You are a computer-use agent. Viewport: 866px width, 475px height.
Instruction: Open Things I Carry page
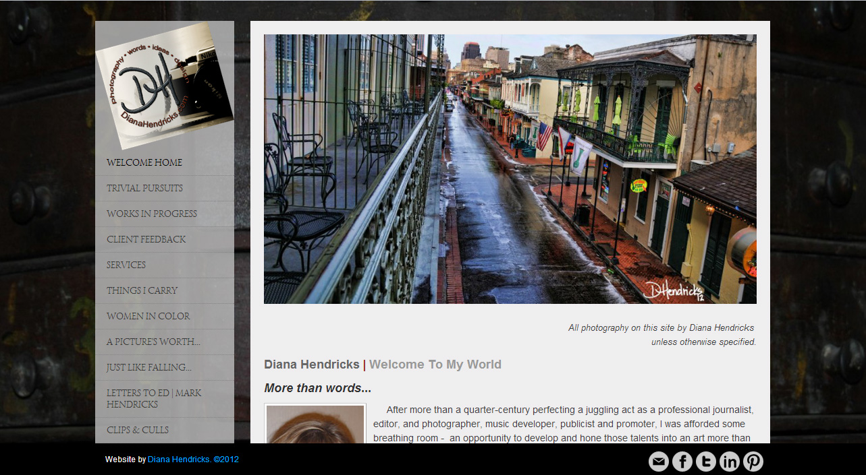(x=142, y=290)
